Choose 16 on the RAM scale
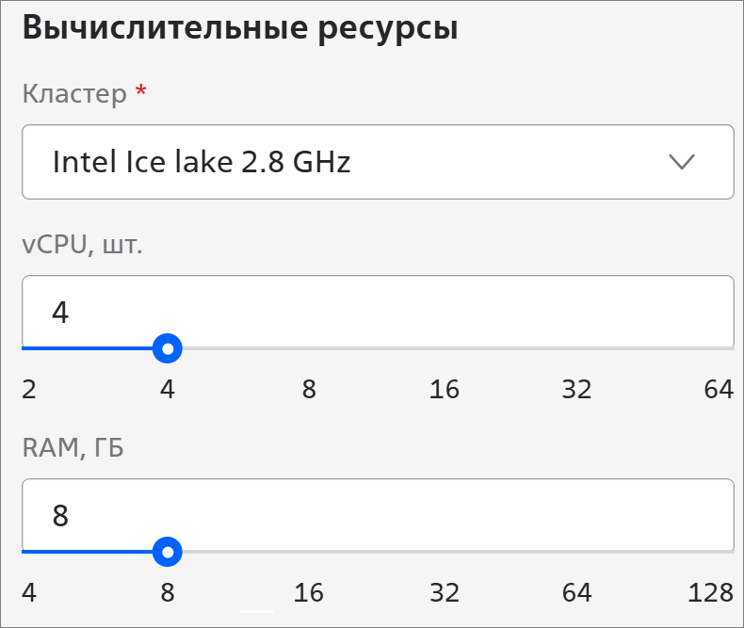This screenshot has width=744, height=628. point(309,592)
